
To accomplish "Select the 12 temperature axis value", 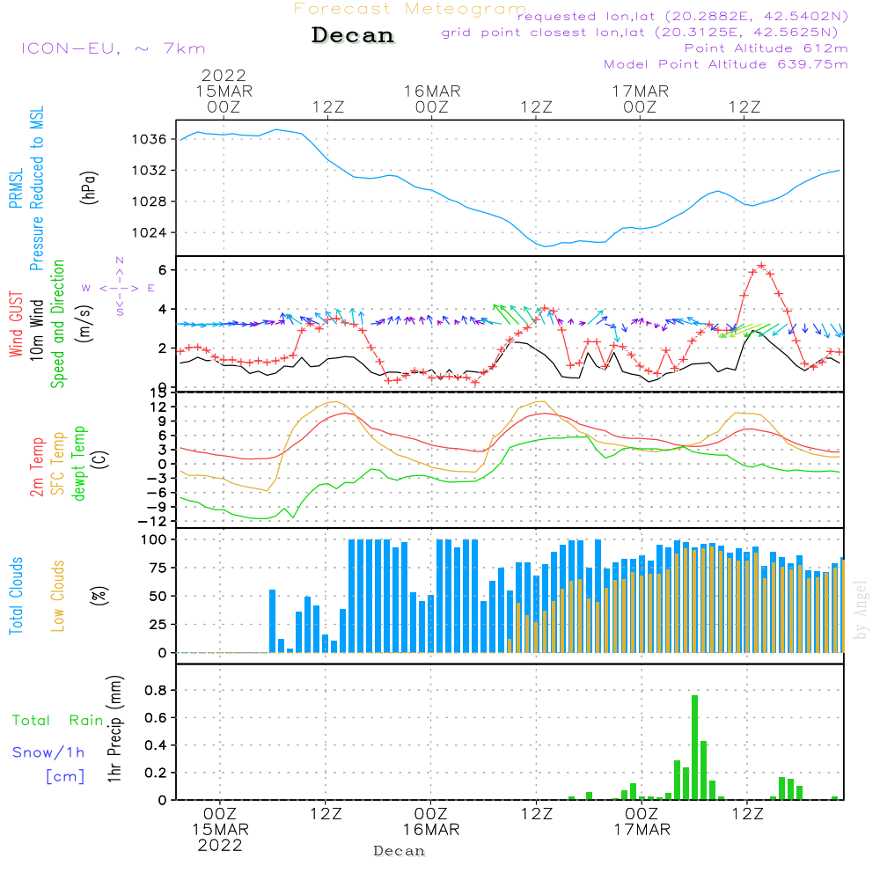I will point(158,407).
